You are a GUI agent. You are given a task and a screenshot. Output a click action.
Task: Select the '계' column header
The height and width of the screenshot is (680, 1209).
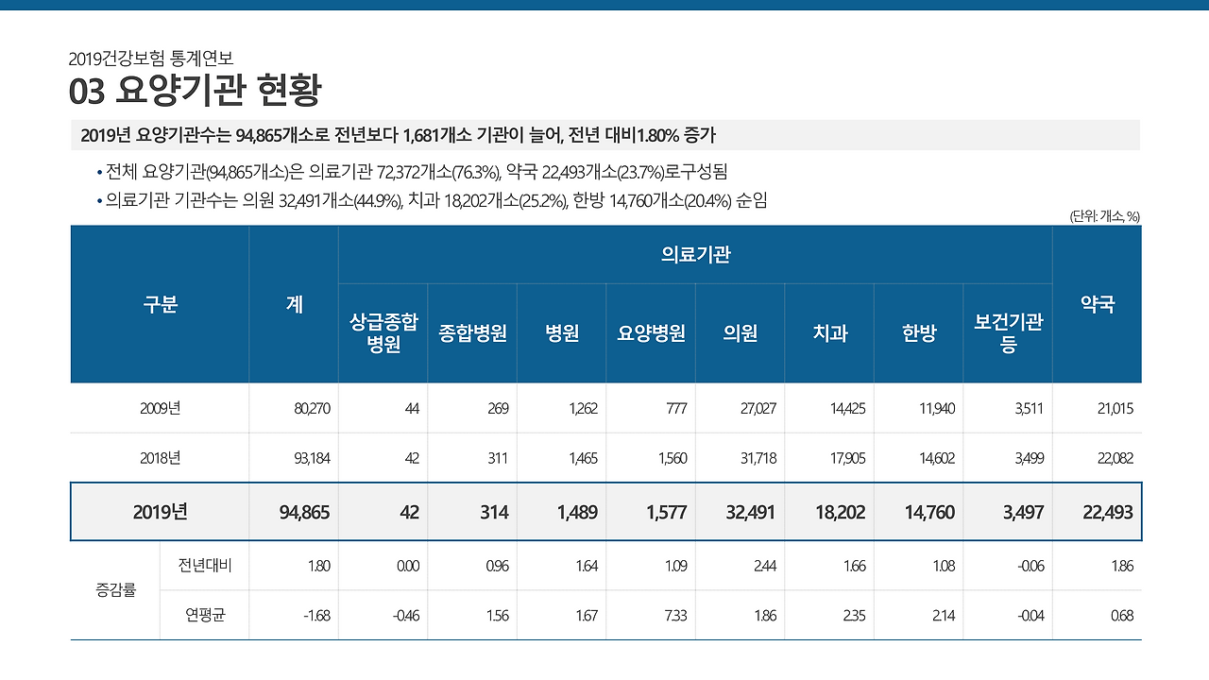pyautogui.click(x=294, y=304)
